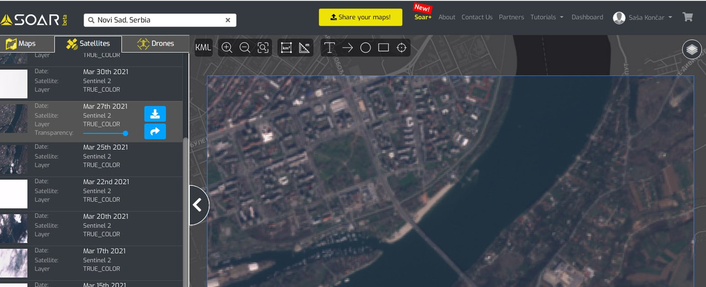The width and height of the screenshot is (706, 287).
Task: Select the distance ruler measurement tool
Action: coord(304,47)
